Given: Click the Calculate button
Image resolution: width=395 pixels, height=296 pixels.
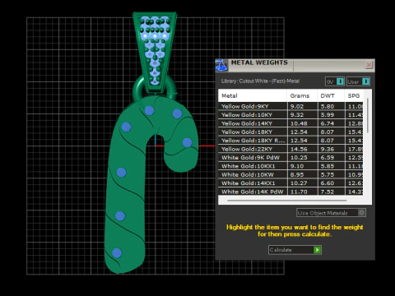Looking at the screenshot, I should 295,250.
